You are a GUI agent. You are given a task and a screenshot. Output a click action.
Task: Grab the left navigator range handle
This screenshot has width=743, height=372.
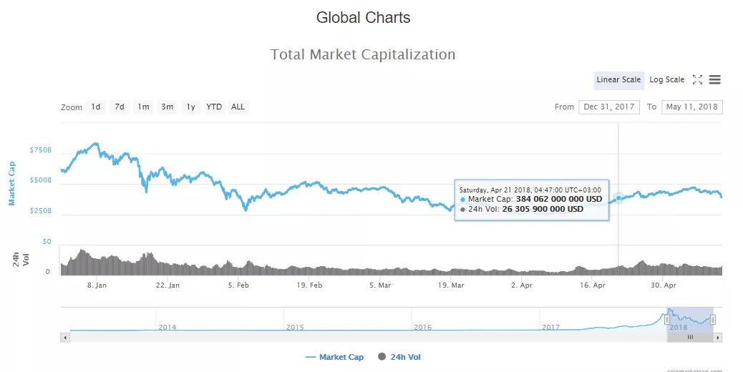[667, 320]
